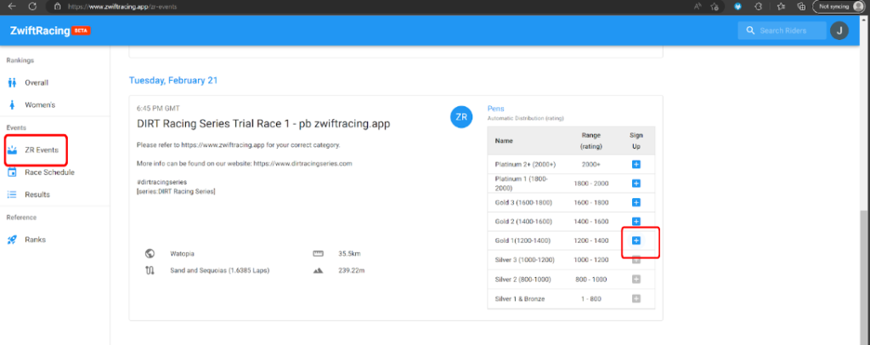
Task: Sign up for the Platinum 2+ pen
Action: [636, 165]
